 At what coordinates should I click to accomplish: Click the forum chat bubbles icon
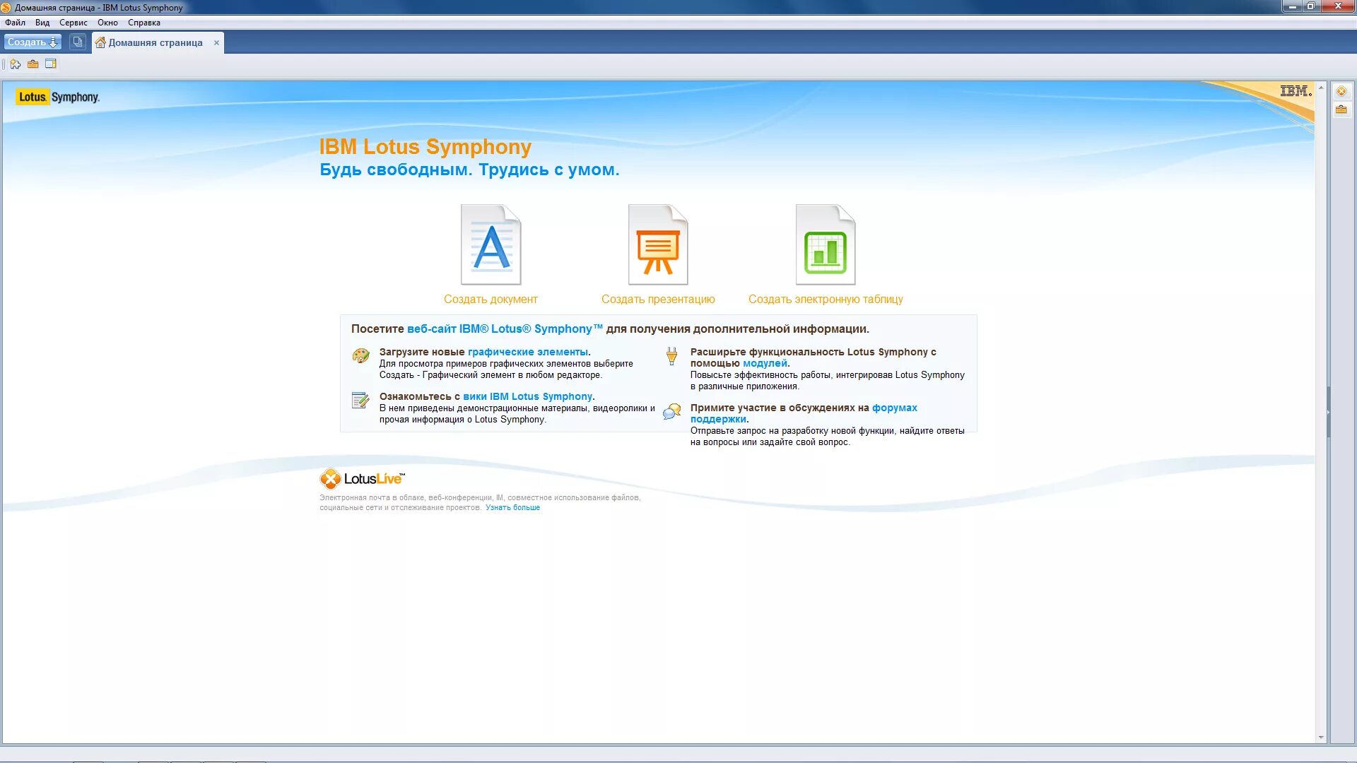[672, 411]
